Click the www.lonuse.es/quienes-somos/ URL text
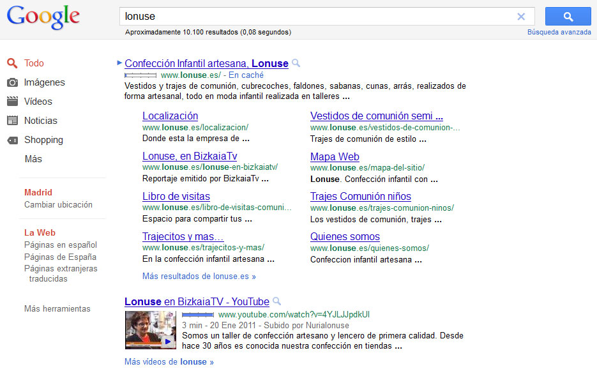 [x=370, y=248]
